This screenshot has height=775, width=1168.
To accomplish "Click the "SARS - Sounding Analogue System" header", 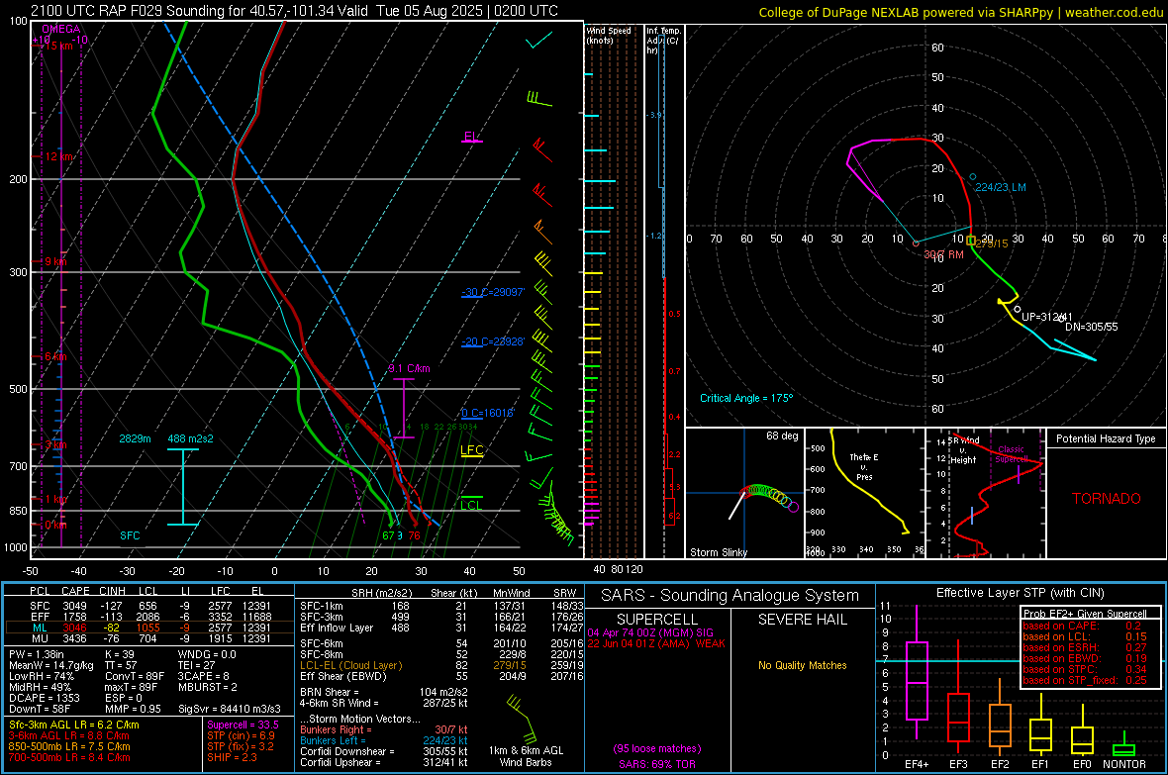I will (x=730, y=596).
